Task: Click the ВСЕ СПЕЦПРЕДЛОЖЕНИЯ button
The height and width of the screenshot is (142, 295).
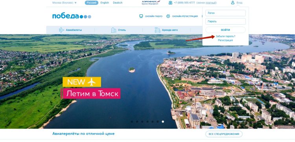Action: (224, 134)
